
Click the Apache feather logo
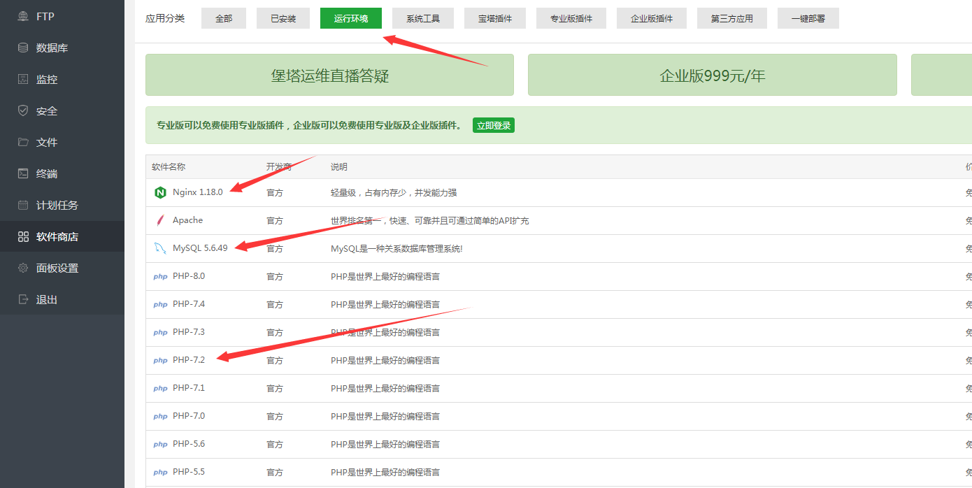click(160, 220)
